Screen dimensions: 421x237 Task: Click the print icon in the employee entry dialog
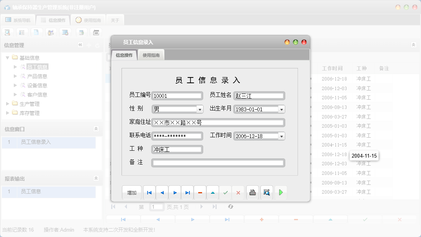252,193
